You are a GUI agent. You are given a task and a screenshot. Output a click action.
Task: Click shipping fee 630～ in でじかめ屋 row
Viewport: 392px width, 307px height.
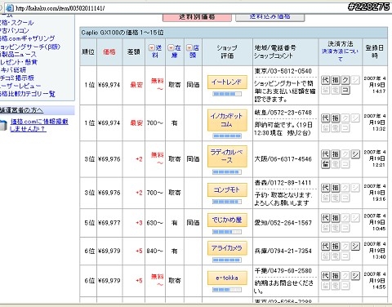coord(154,223)
